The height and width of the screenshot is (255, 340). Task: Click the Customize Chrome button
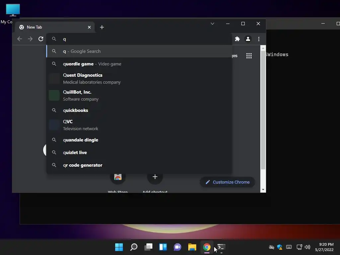click(227, 182)
